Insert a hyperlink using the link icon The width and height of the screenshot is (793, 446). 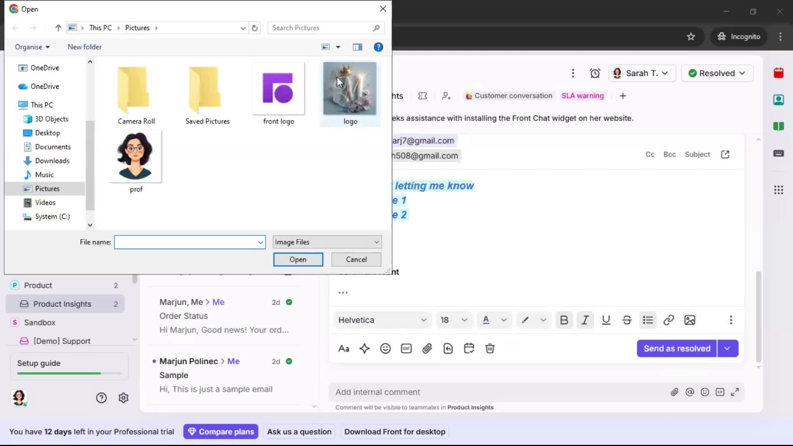669,320
